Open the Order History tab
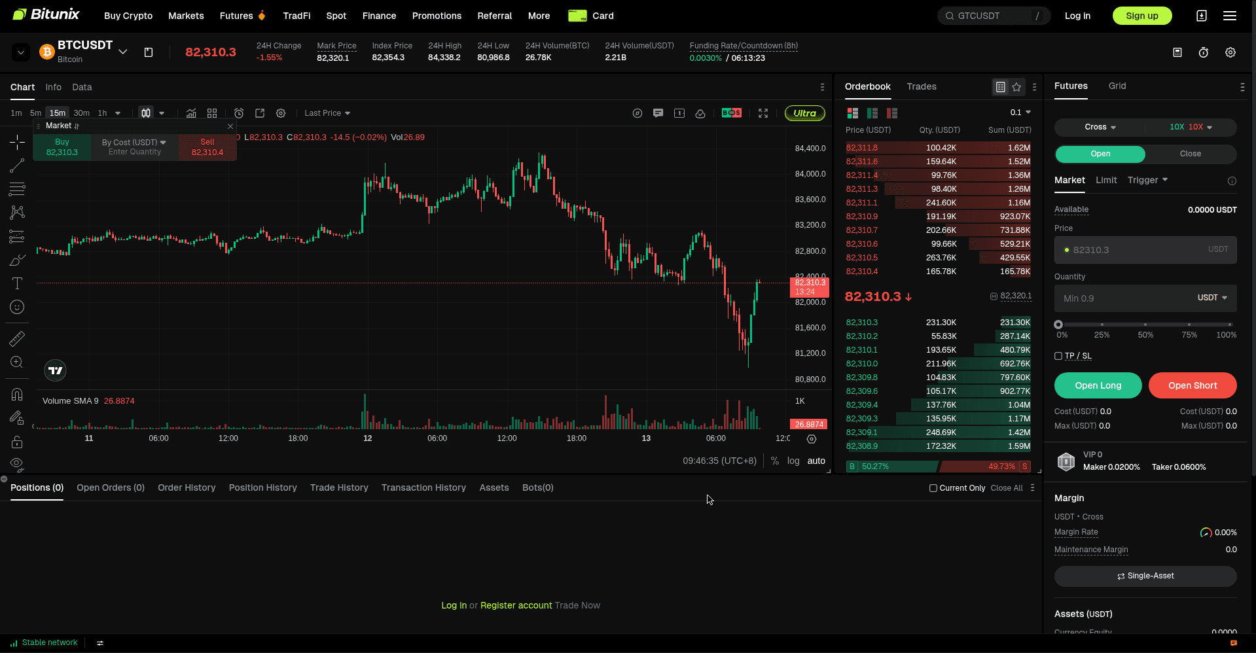The image size is (1256, 653). click(187, 487)
